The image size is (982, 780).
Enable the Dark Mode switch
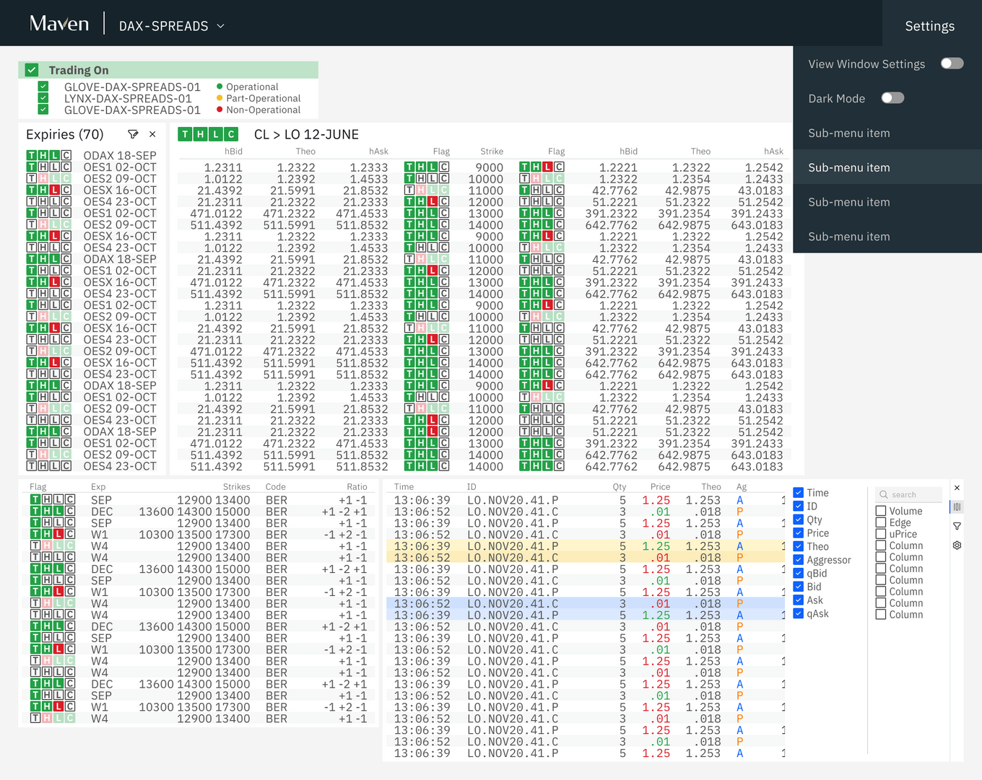[x=892, y=98]
